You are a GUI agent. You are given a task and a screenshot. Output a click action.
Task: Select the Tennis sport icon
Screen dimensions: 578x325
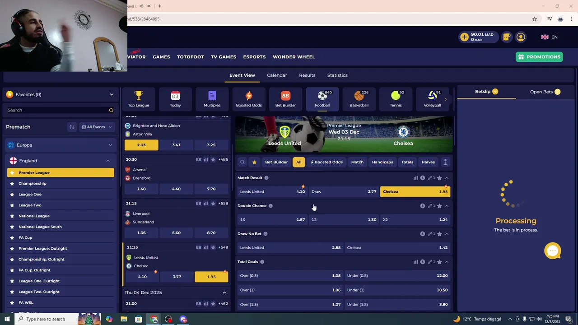(396, 99)
